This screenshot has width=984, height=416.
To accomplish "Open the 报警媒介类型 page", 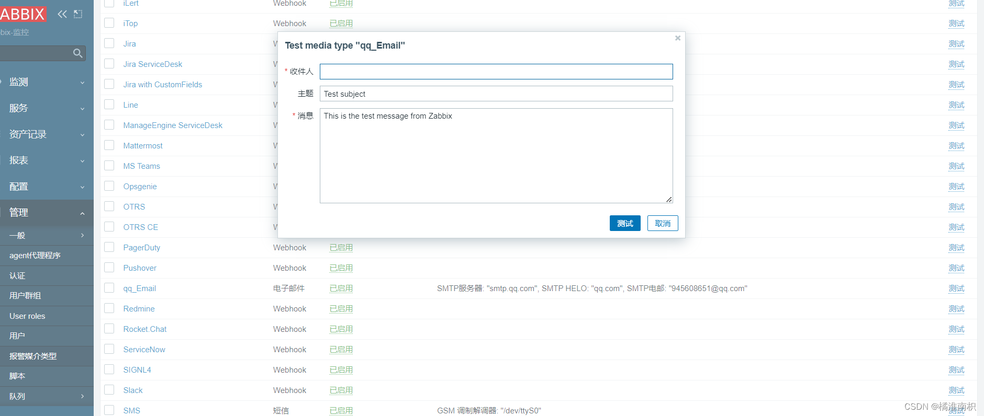I will [47, 356].
